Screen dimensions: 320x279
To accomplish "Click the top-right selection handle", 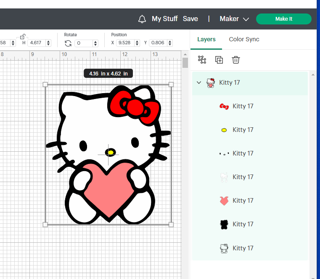I will pyautogui.click(x=171, y=84).
